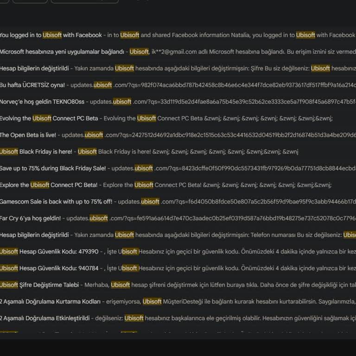Open 'The Open Beta is live!' email
356x356 pixels.
178,135
